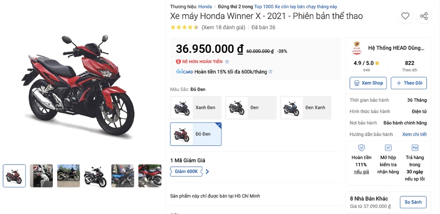Image resolution: width=440 pixels, height=214 pixels.
Task: Follow the shop with Theo Dõi
Action: tap(409, 83)
